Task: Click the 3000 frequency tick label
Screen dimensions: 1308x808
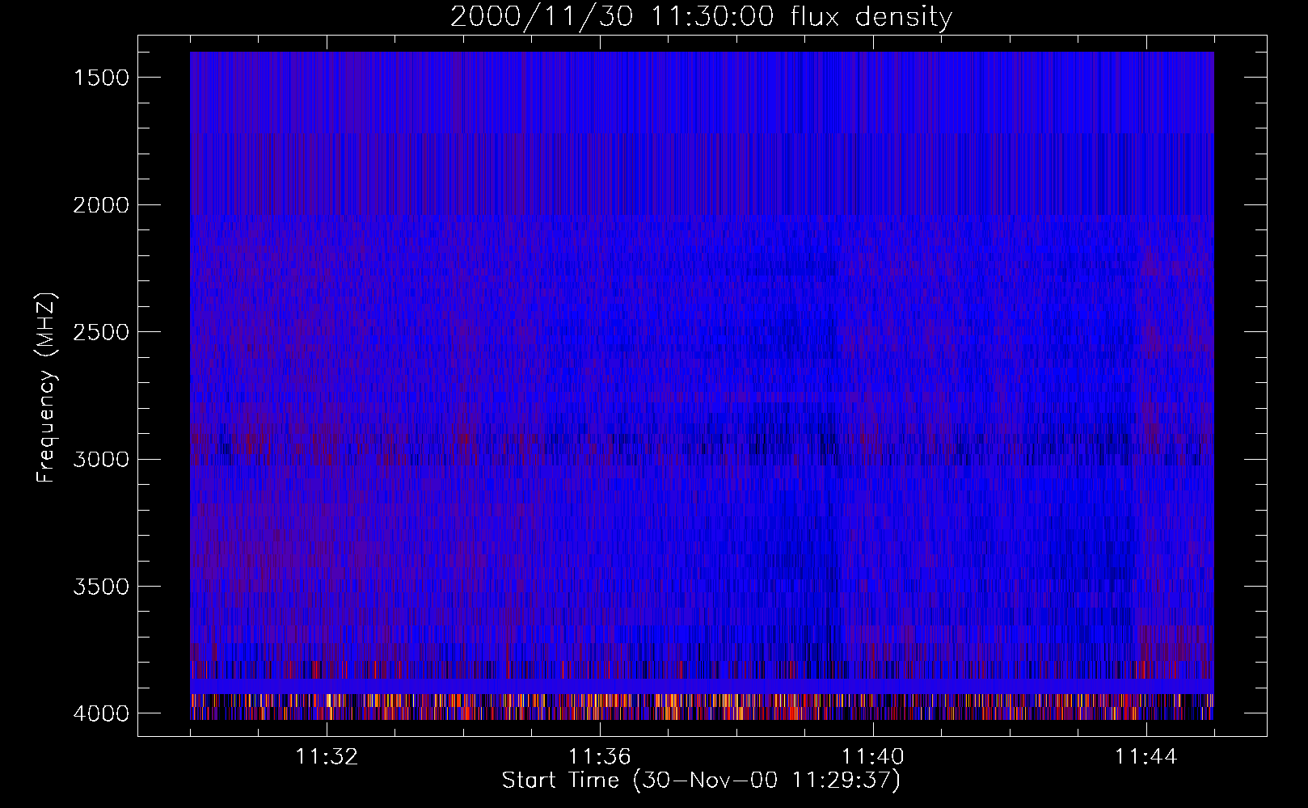Action: point(101,460)
